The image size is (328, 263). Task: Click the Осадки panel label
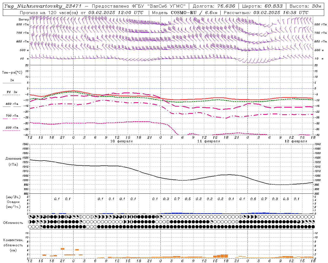(13, 202)
